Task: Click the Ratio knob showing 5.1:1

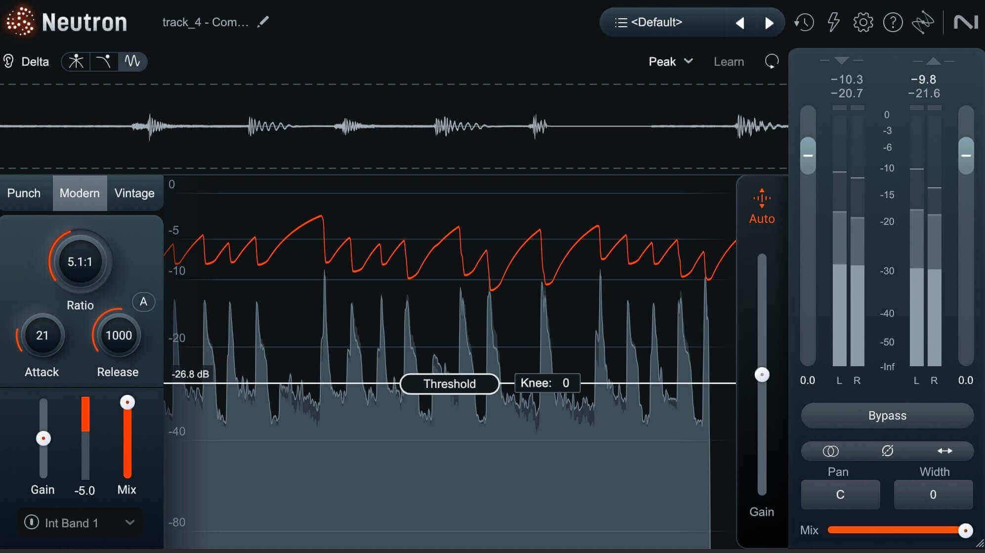Action: tap(80, 261)
